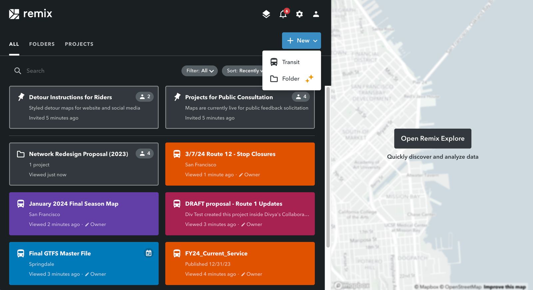Click folder icon on Network Redesign Proposal
533x290 pixels.
(x=21, y=154)
